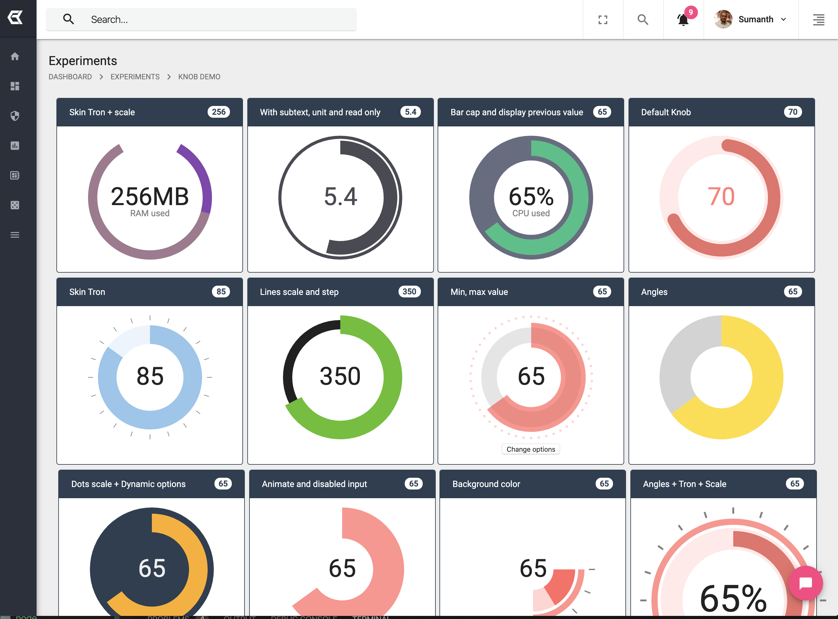838x619 pixels.
Task: Toggle fullscreen mode icon in header
Action: (603, 20)
